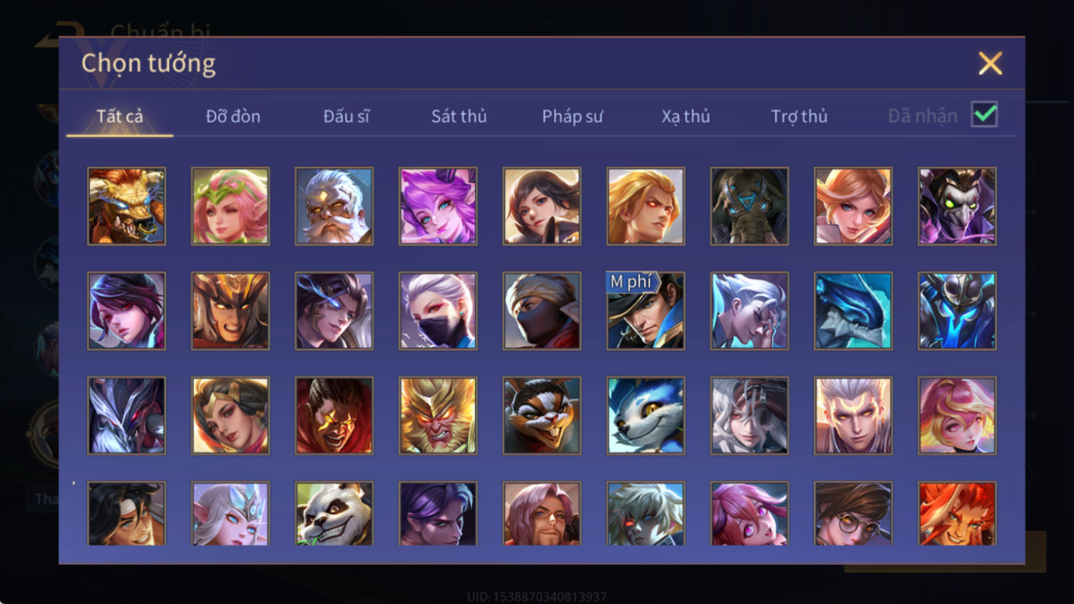Select the elephant warrior hero portrait
1074x604 pixels.
(x=749, y=206)
